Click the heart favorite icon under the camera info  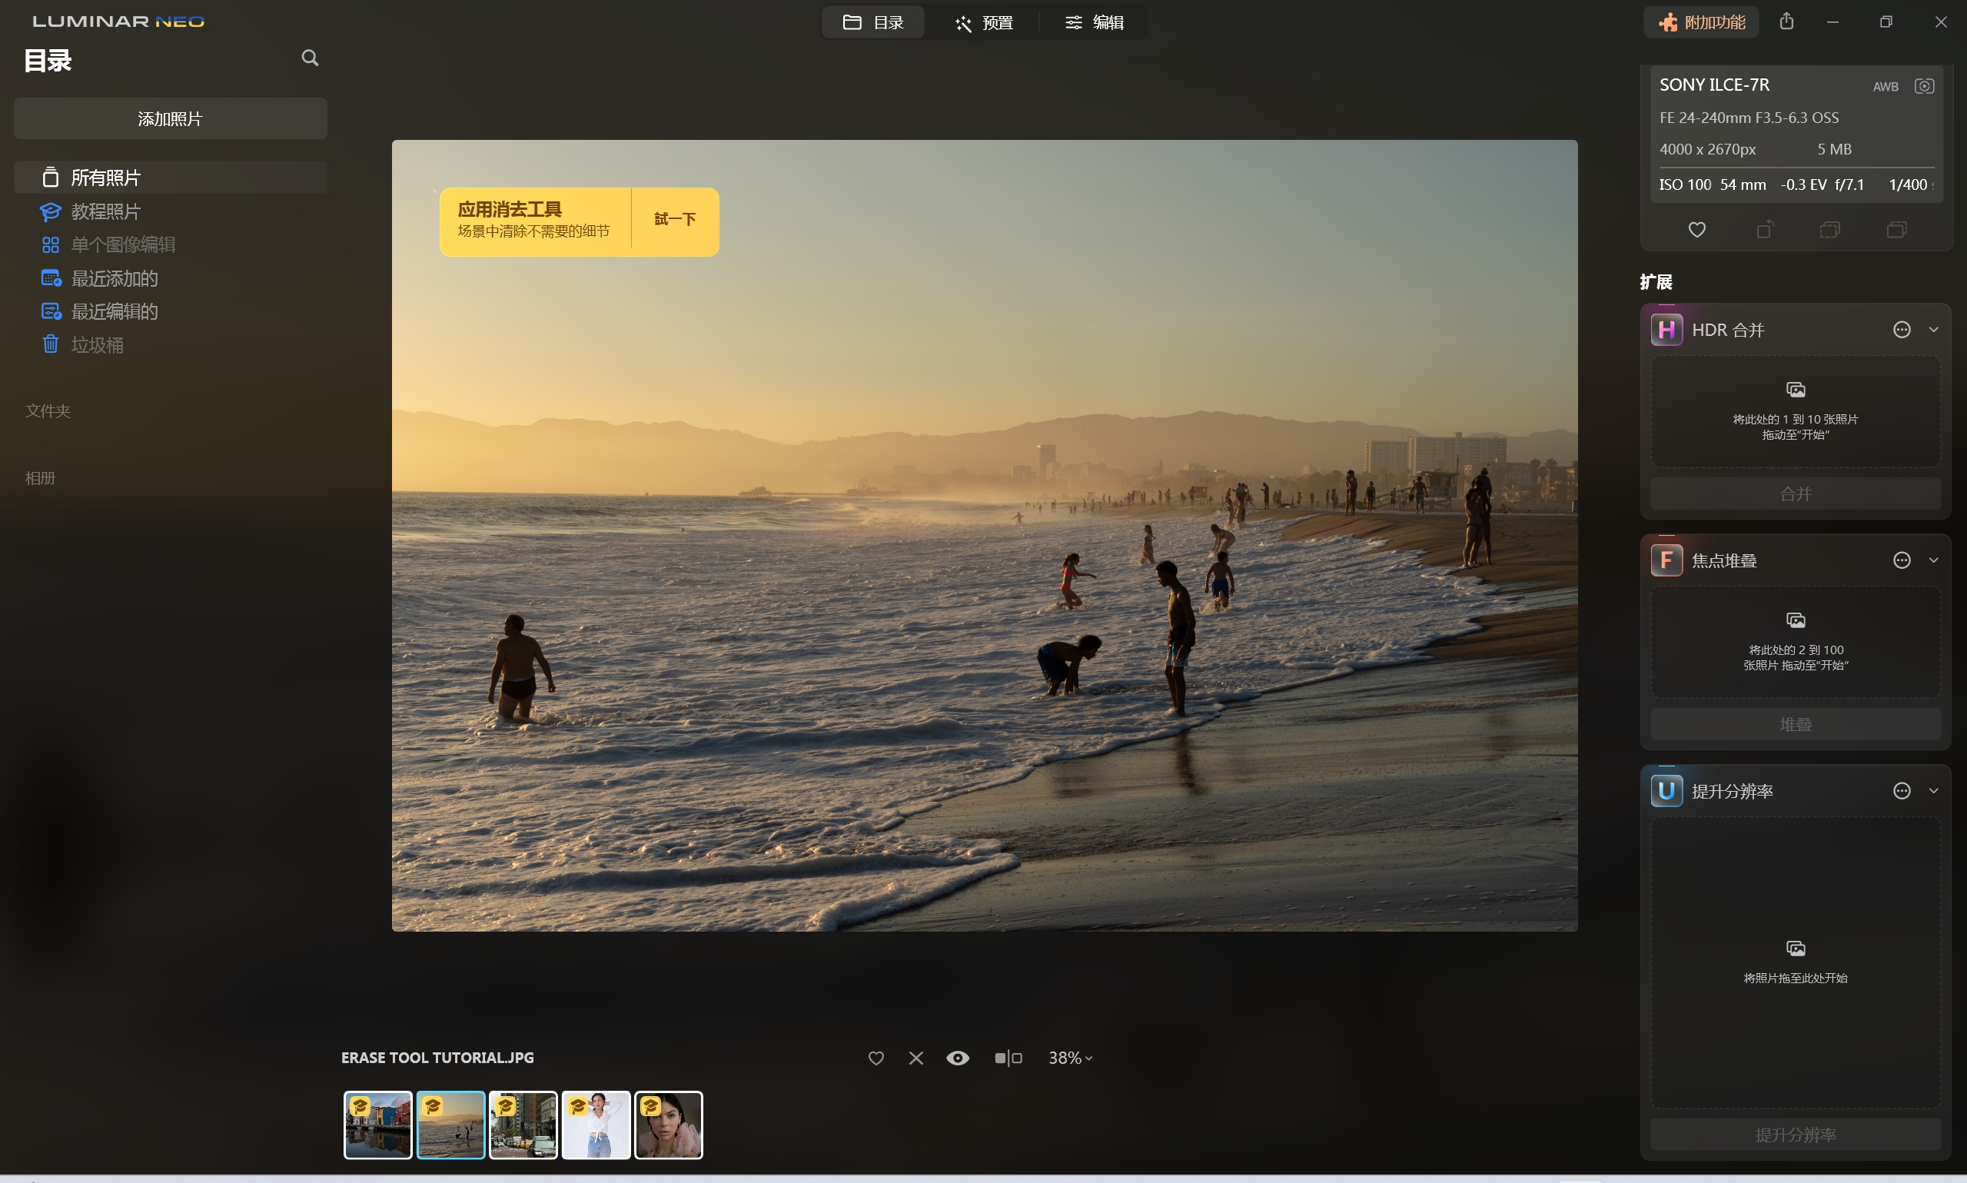pos(1697,230)
